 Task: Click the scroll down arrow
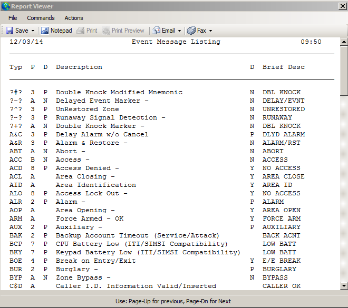point(344,286)
